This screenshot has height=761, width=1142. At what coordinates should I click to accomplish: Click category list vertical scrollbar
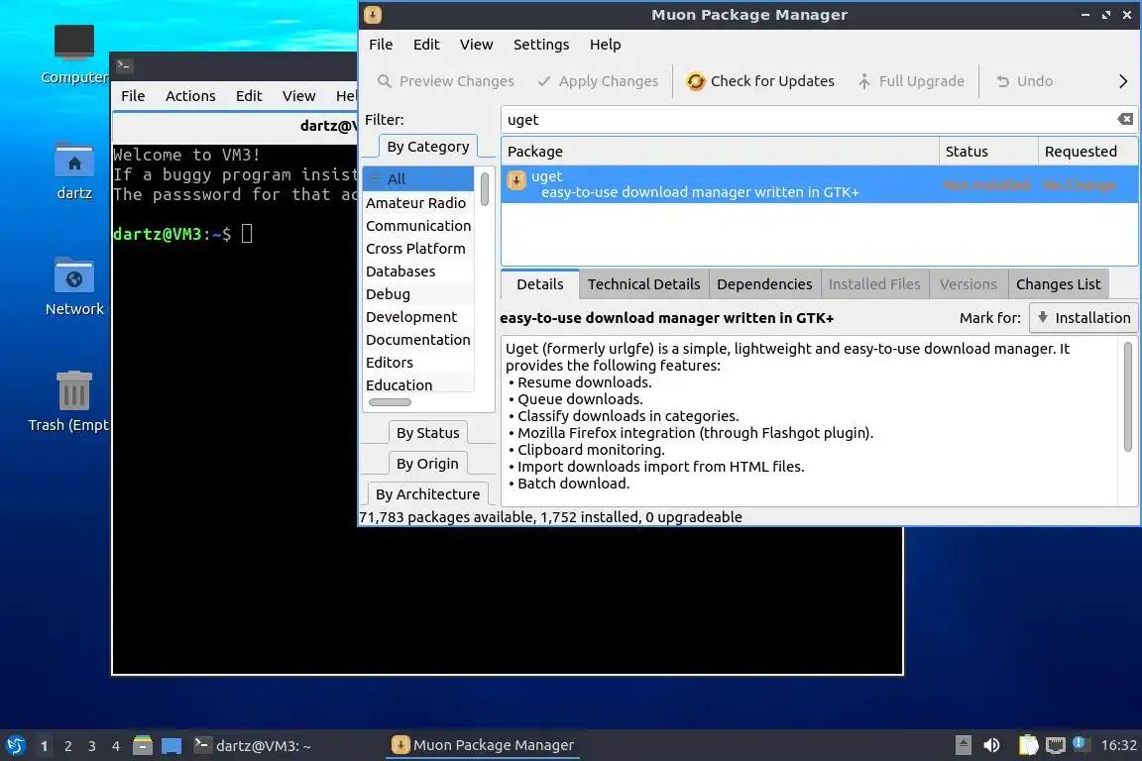485,189
